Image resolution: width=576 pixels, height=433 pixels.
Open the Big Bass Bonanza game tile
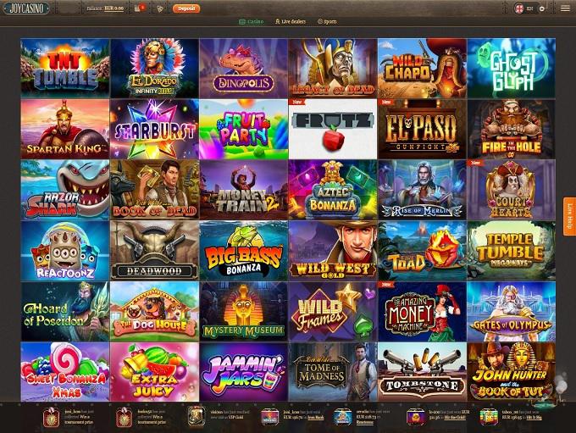[244, 251]
